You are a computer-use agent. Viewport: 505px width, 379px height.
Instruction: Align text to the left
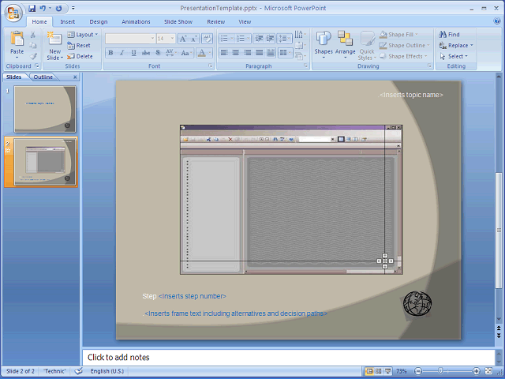click(224, 53)
